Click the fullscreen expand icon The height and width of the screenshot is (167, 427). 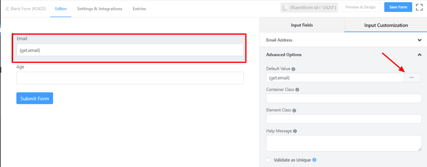coord(419,7)
